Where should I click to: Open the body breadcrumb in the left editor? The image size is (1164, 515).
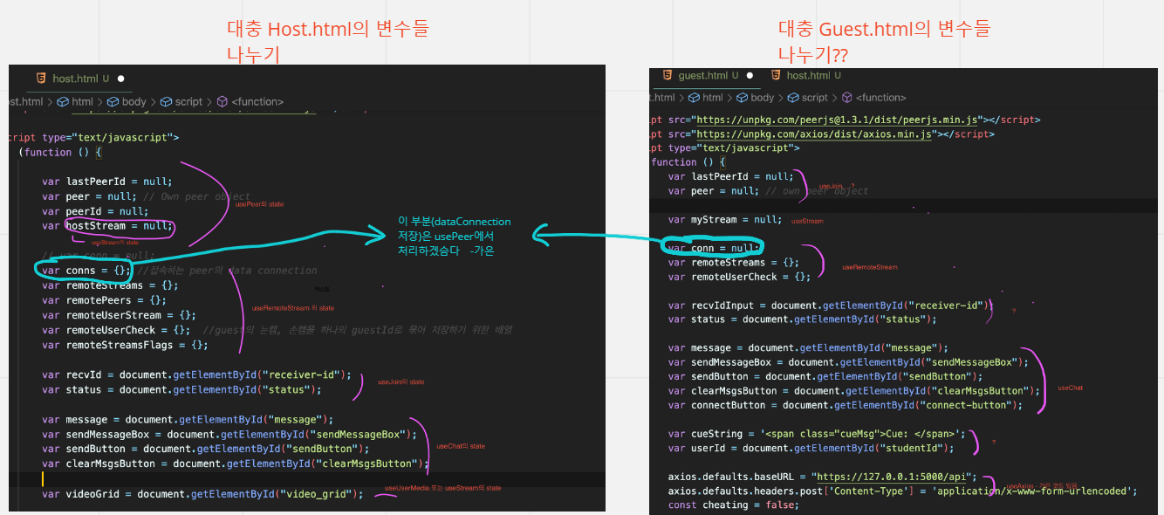point(126,102)
